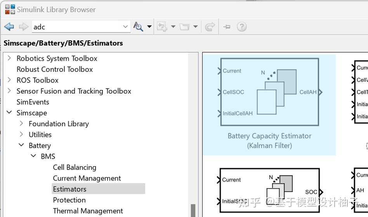Click the add to model icon

162,27
